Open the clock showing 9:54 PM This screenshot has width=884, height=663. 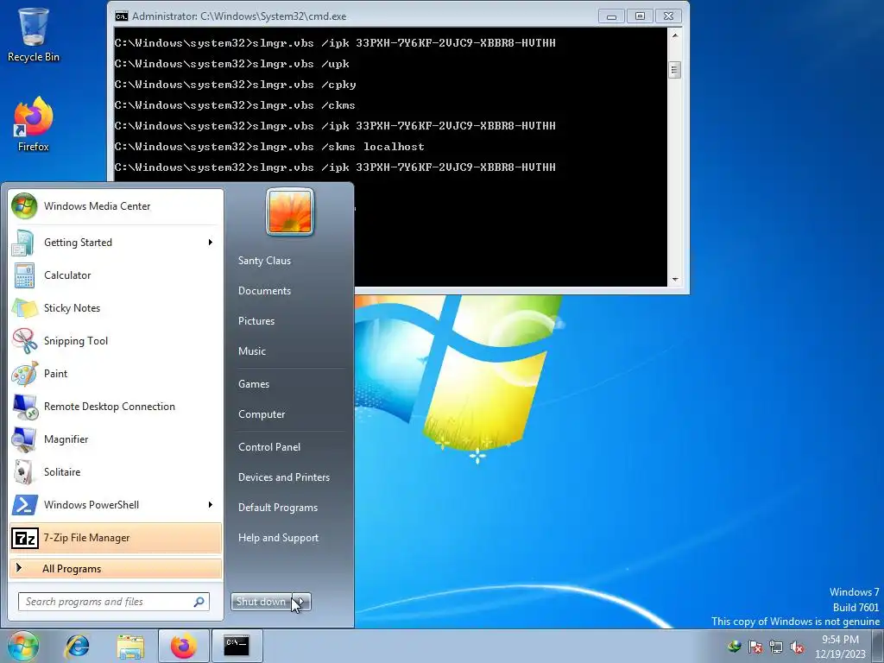tap(840, 647)
